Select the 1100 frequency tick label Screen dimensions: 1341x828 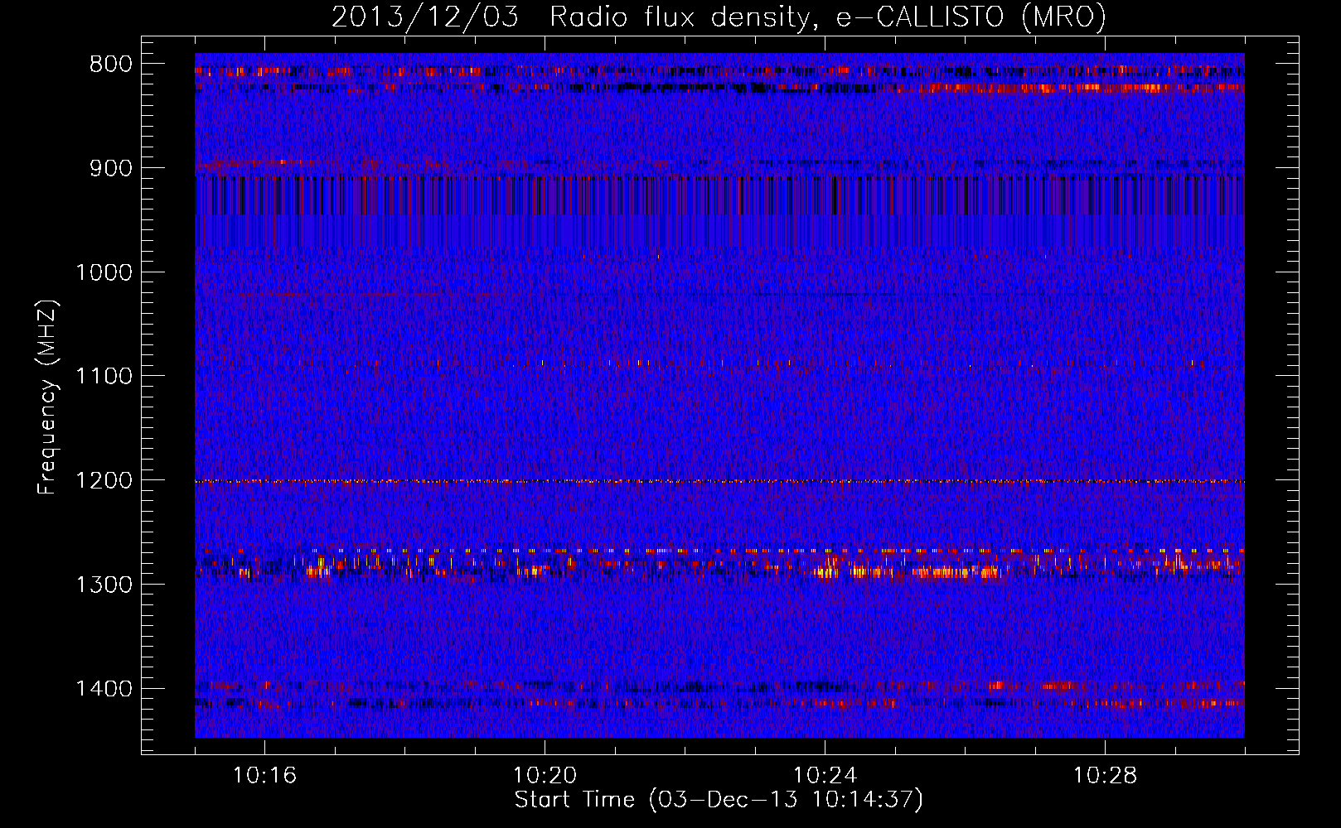(x=104, y=376)
